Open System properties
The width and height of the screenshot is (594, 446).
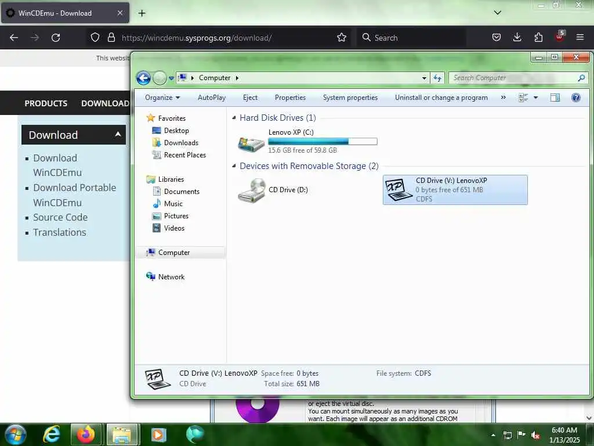[x=350, y=98]
